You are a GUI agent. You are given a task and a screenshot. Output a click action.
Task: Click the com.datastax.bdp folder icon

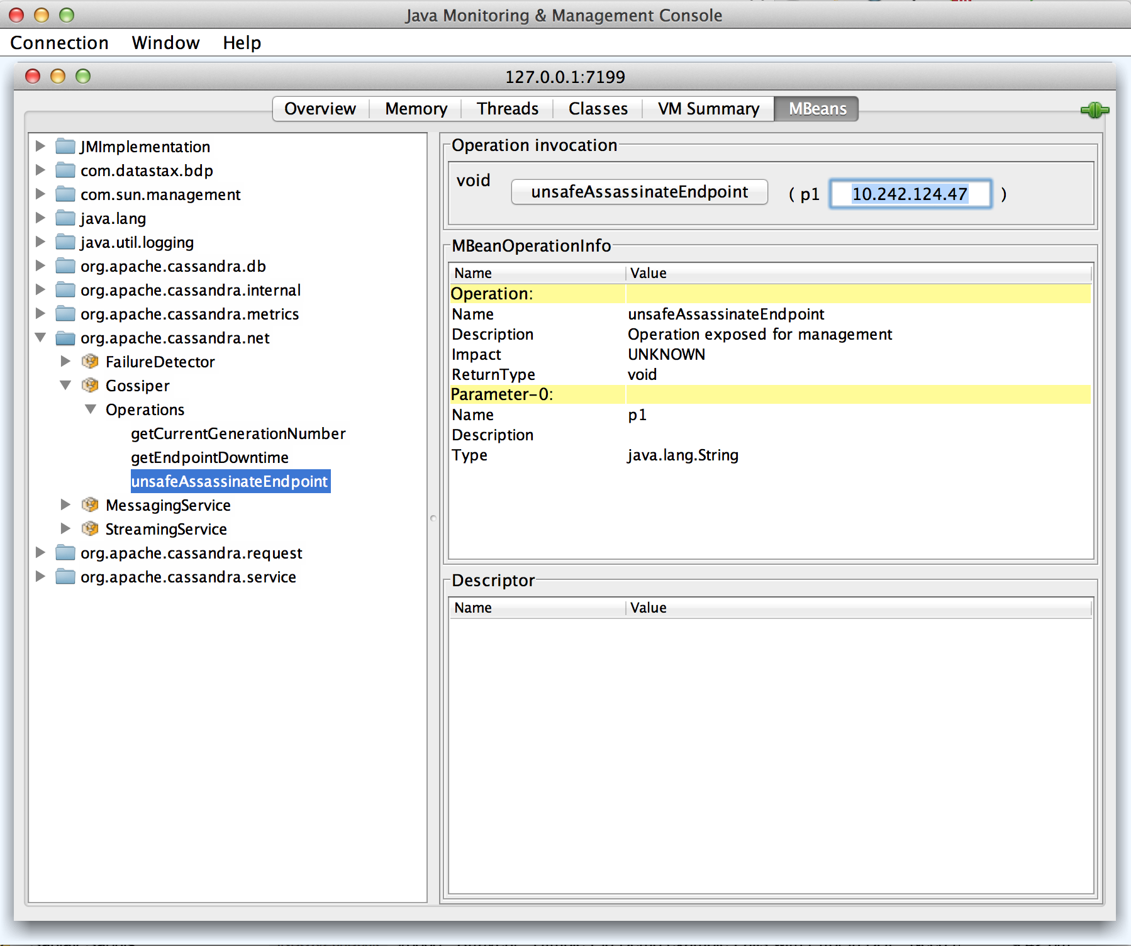click(65, 170)
